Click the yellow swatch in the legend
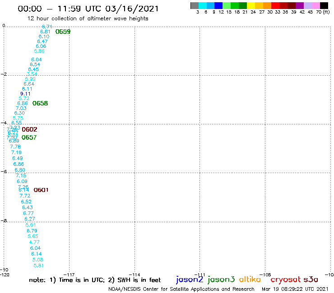 250,5
